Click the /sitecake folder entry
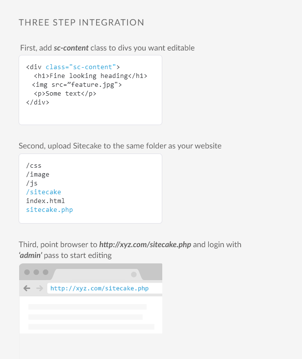 click(44, 192)
